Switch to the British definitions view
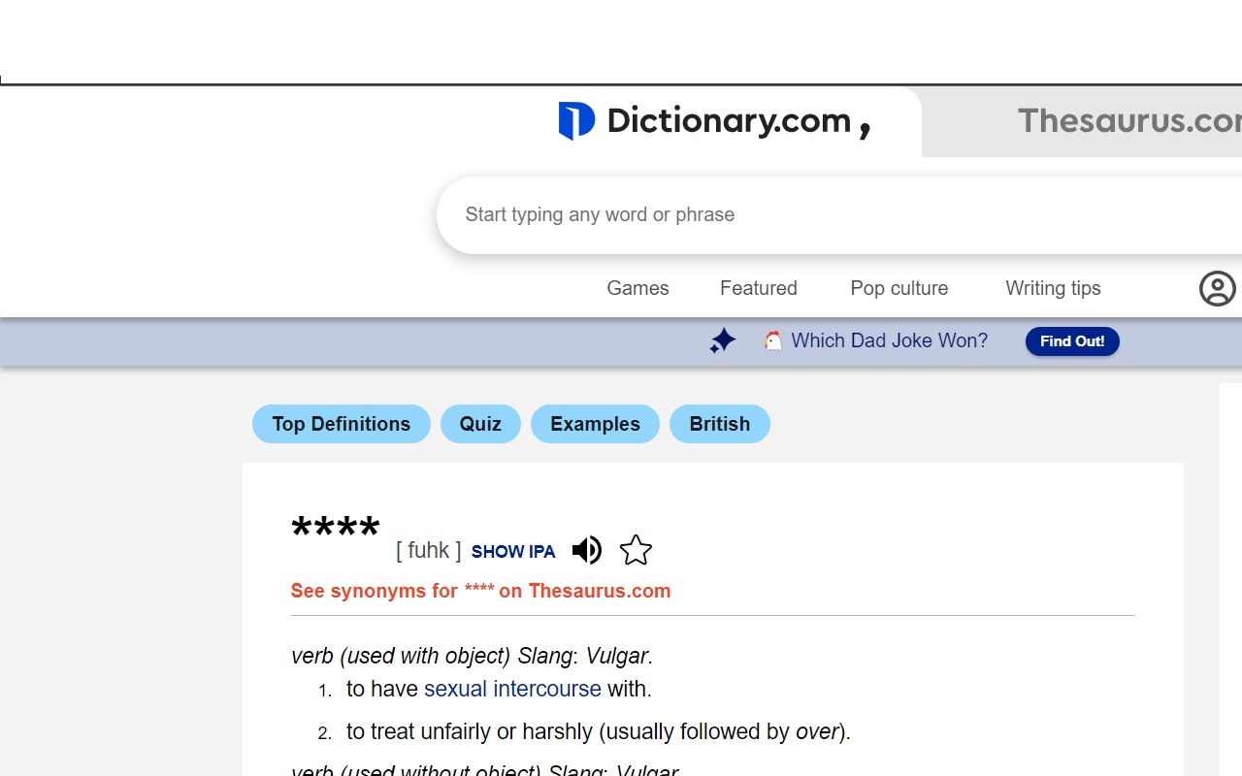Screen dimensions: 1242x776 pyautogui.click(x=719, y=424)
